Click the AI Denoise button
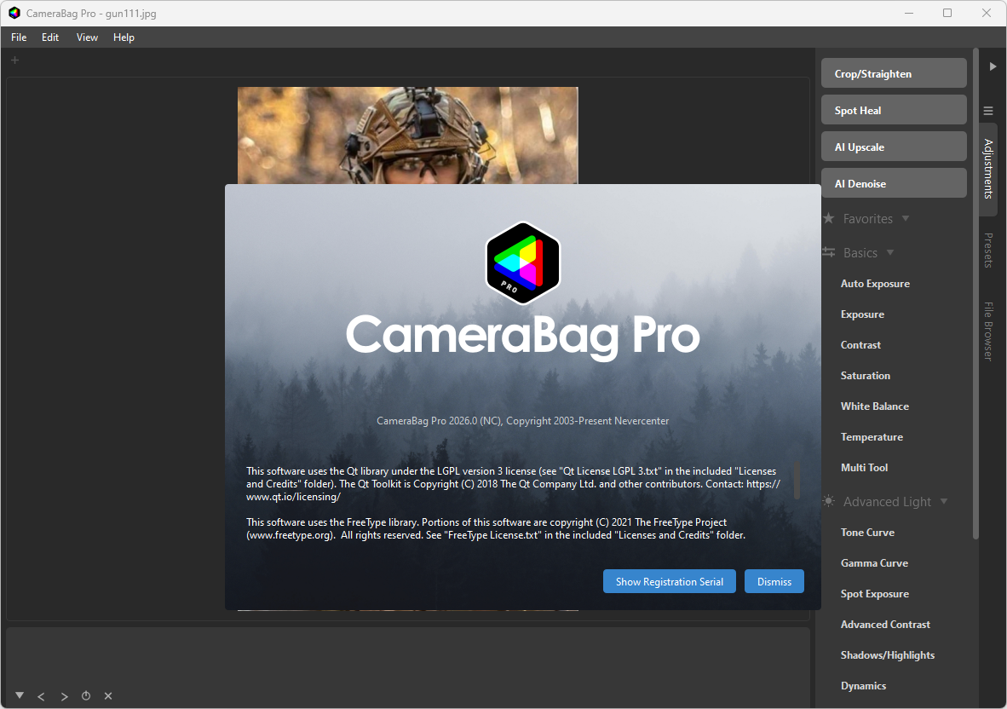1007x709 pixels. click(x=894, y=183)
